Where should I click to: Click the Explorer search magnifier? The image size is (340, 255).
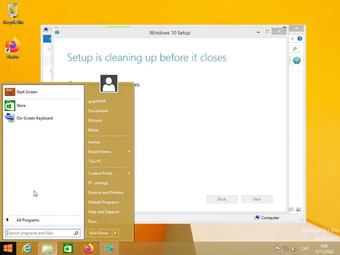click(295, 49)
